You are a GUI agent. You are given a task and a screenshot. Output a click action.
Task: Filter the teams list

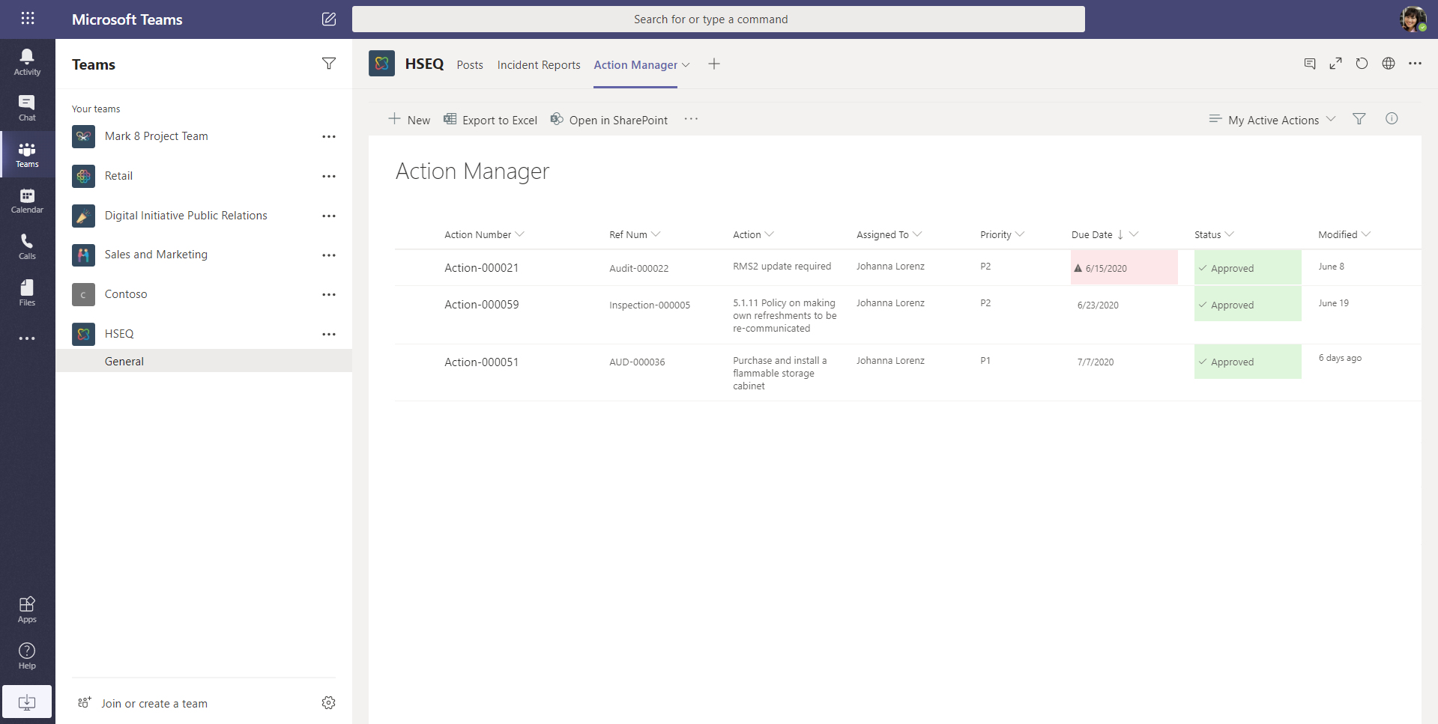329,64
